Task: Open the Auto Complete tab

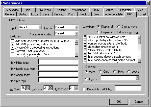Action: 114,14
